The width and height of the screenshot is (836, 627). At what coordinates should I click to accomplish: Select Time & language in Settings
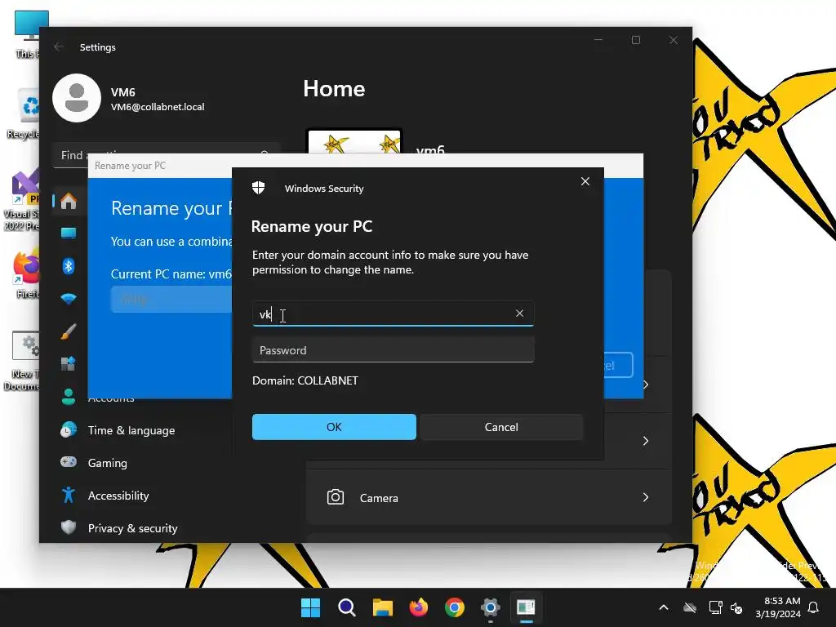point(131,430)
